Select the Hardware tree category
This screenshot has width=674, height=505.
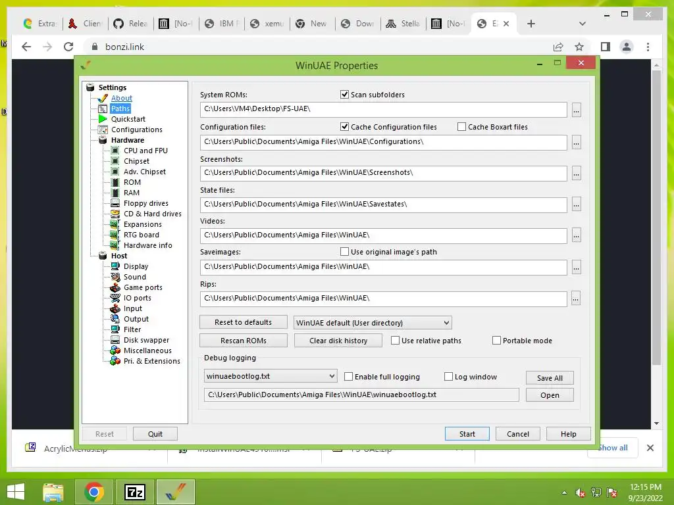128,140
